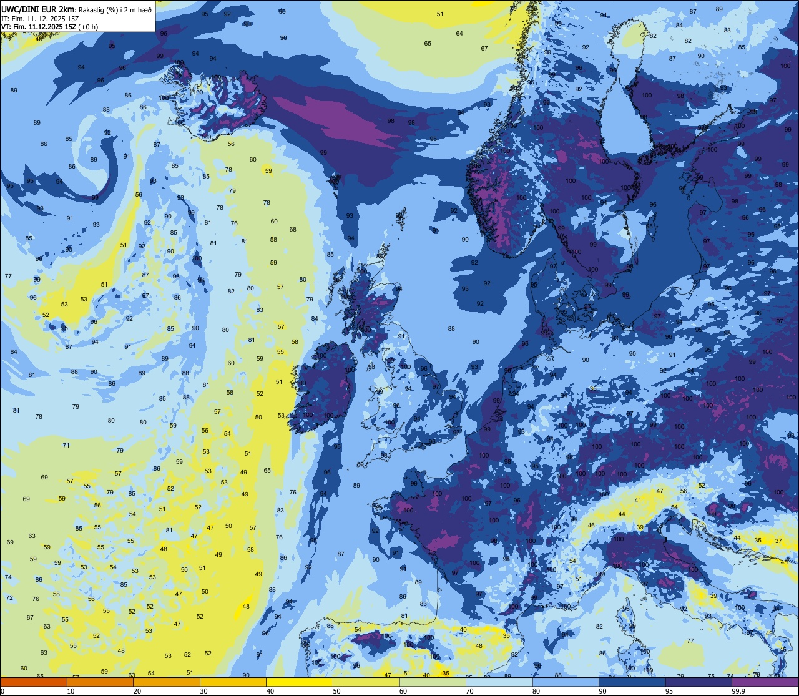Viewport: 799px width, 696px height.
Task: Click the legend tick label "60"
Action: tap(403, 691)
